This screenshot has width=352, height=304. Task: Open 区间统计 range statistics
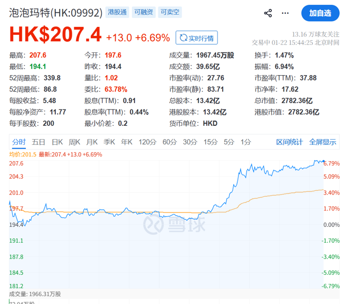pyautogui.click(x=290, y=142)
